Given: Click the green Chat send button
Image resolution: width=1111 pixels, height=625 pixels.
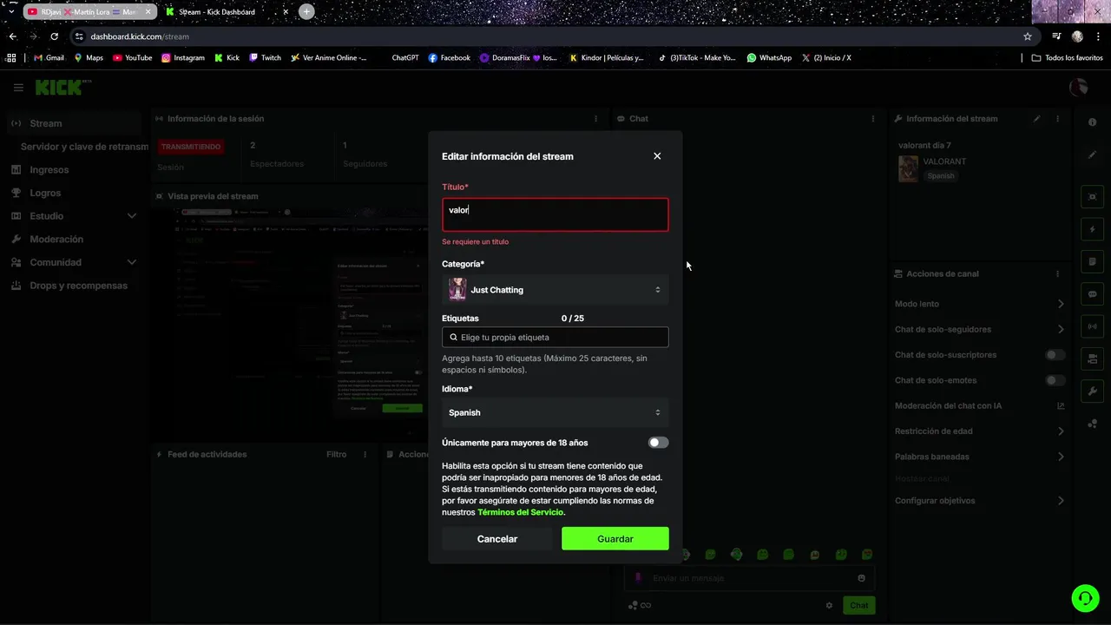Looking at the screenshot, I should click(858, 606).
